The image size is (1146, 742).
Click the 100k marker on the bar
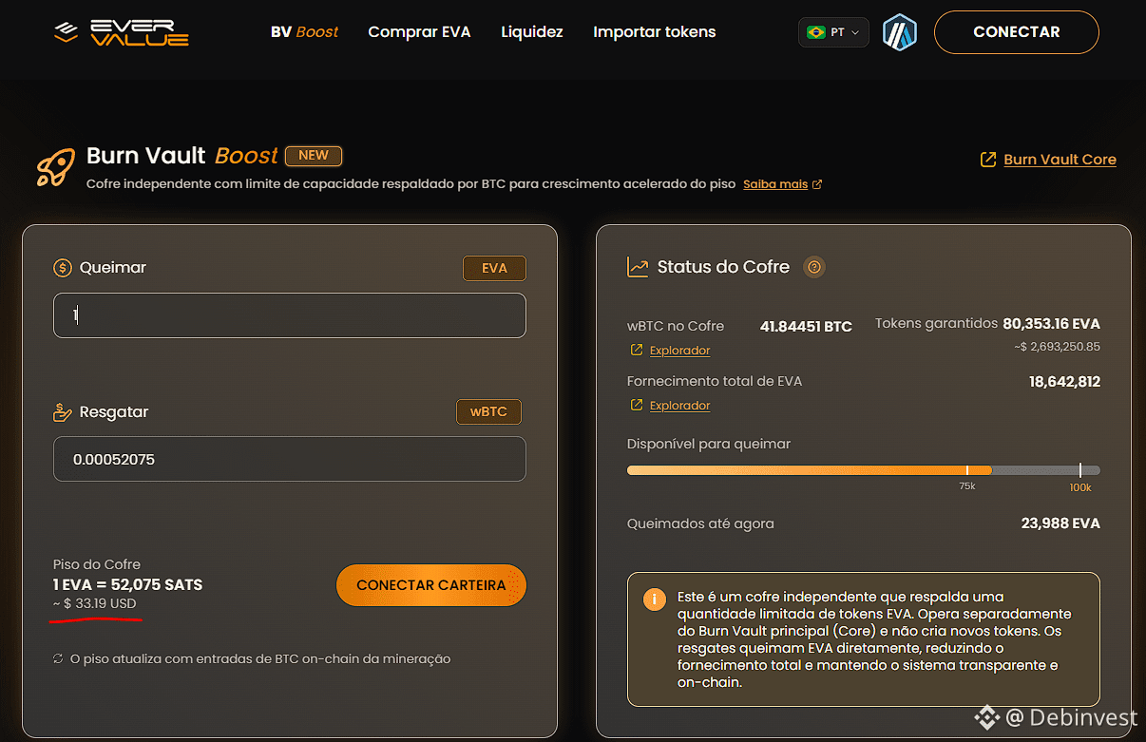[x=1080, y=487]
